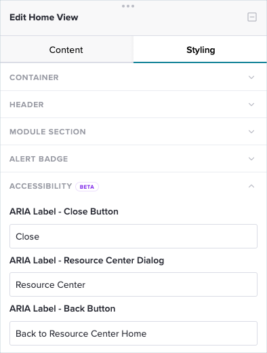Expand Container using its chevron arrow
267x353 pixels.
(251, 77)
